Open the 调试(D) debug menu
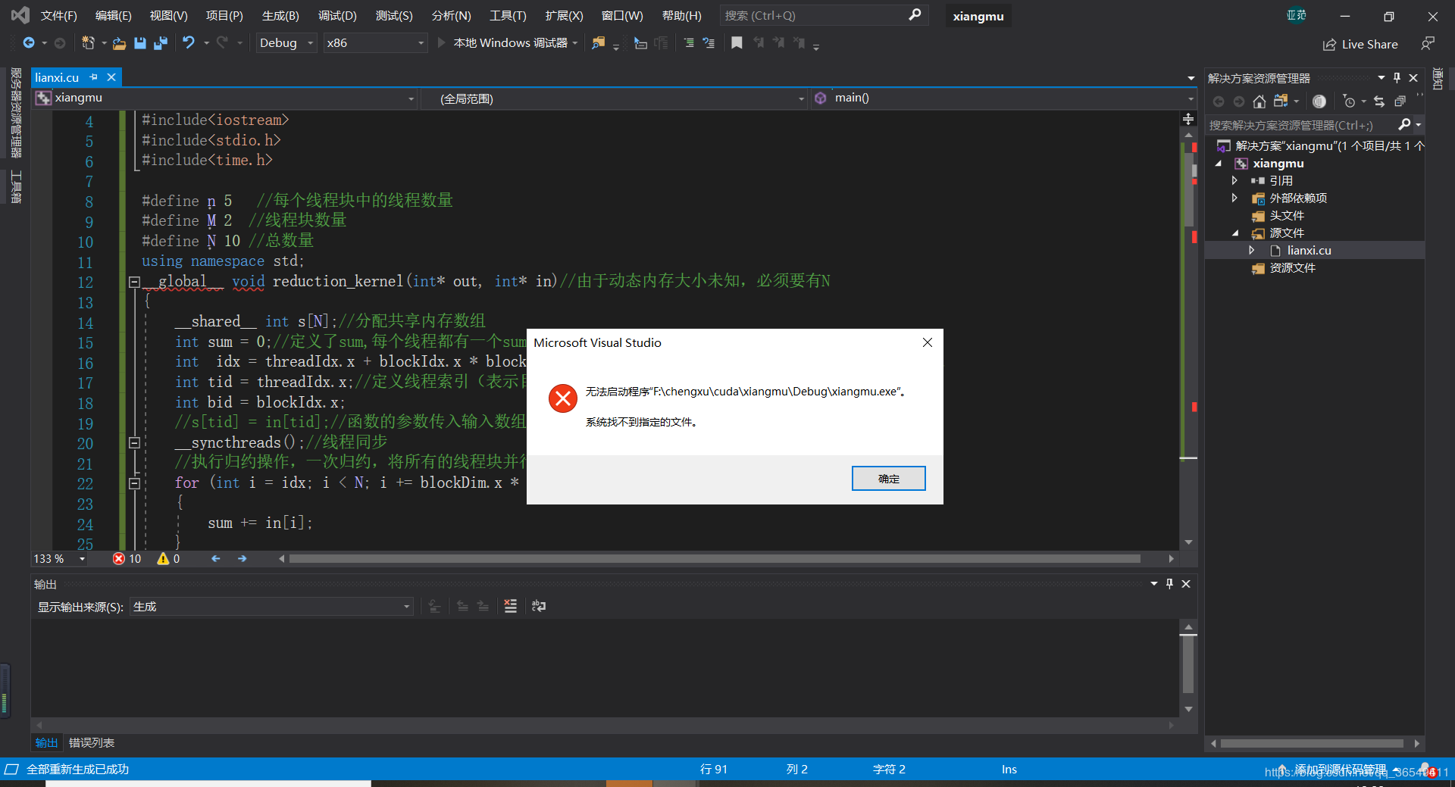This screenshot has height=787, width=1455. tap(337, 15)
